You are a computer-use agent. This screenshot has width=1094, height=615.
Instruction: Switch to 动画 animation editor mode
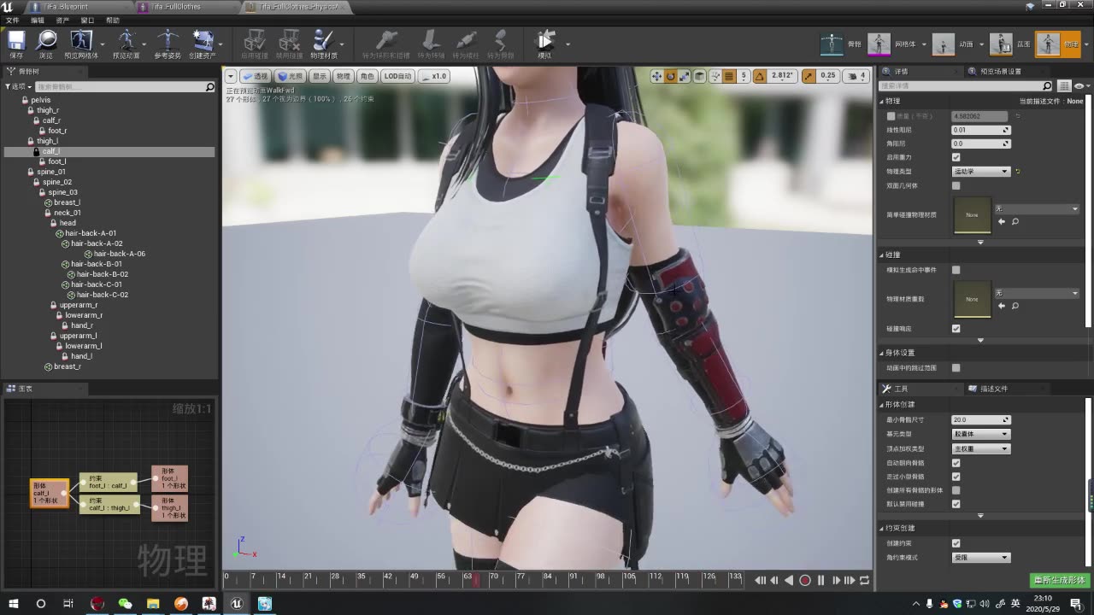(x=943, y=44)
